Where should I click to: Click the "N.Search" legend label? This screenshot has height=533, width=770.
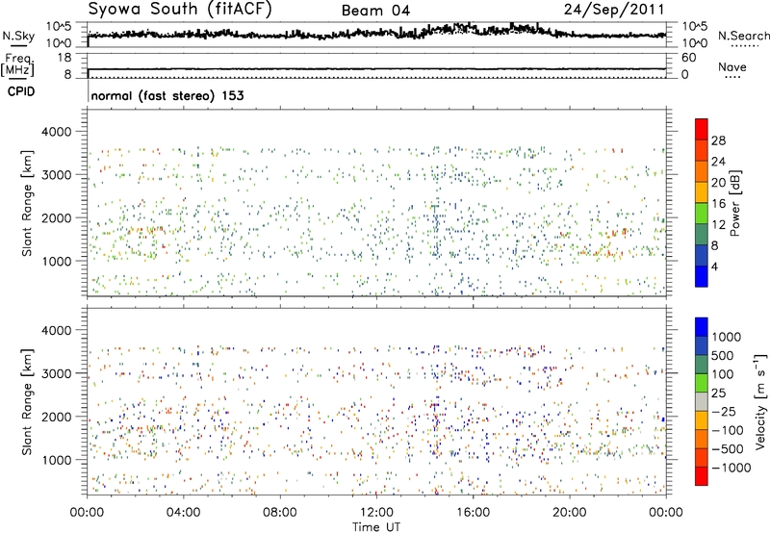pos(743,36)
